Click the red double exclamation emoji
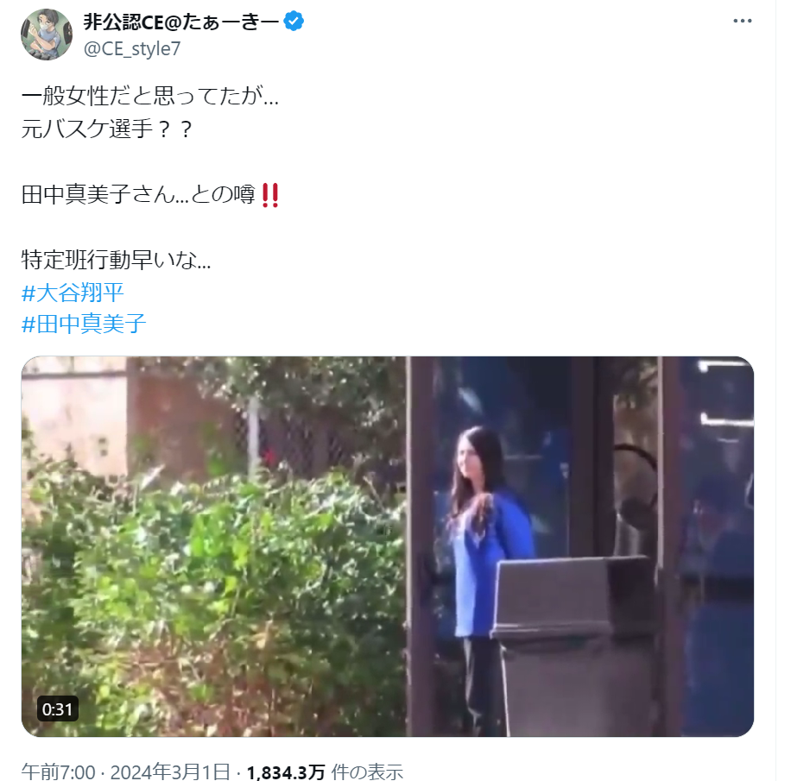This screenshot has height=781, width=791. [x=270, y=195]
